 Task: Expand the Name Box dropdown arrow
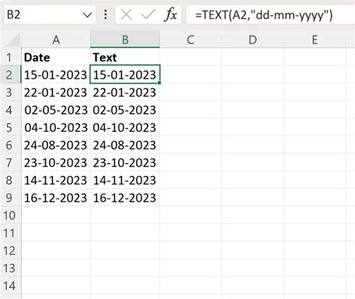tap(87, 15)
